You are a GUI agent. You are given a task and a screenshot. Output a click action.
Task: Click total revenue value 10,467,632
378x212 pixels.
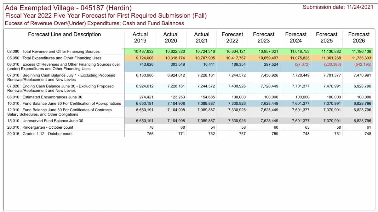[144, 51]
